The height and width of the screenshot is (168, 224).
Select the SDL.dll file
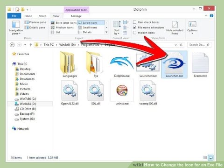[96, 93]
